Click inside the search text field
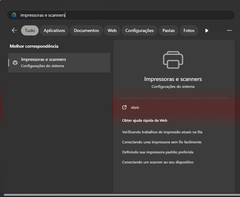The image size is (240, 197). (126, 15)
